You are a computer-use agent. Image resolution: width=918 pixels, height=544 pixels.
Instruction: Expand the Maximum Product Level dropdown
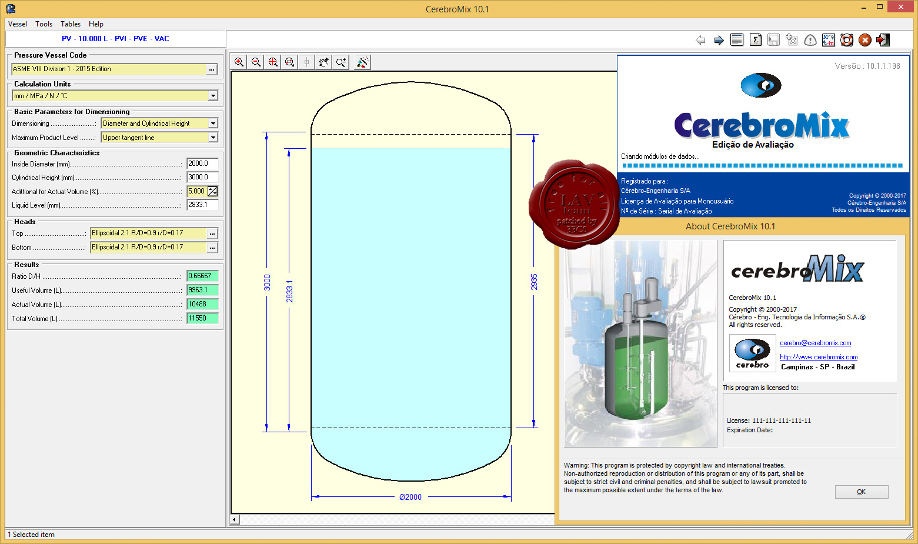coord(213,138)
